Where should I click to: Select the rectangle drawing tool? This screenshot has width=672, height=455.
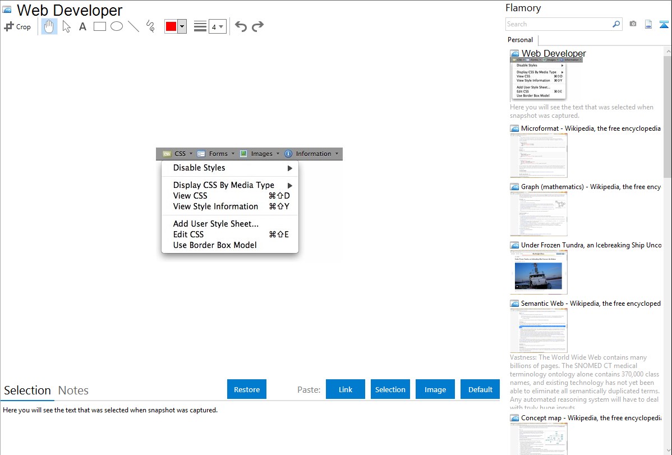click(100, 26)
